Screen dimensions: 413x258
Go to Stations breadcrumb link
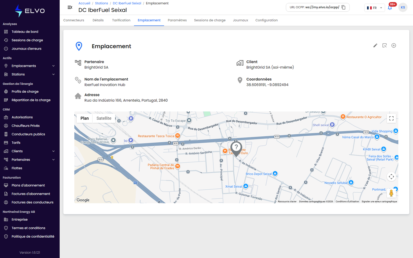101,3
